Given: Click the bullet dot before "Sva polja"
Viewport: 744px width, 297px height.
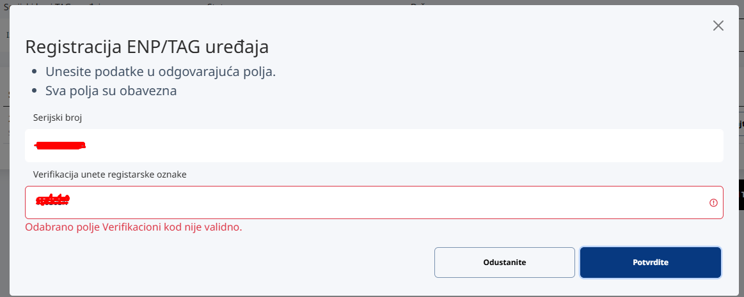Looking at the screenshot, I should tap(35, 91).
